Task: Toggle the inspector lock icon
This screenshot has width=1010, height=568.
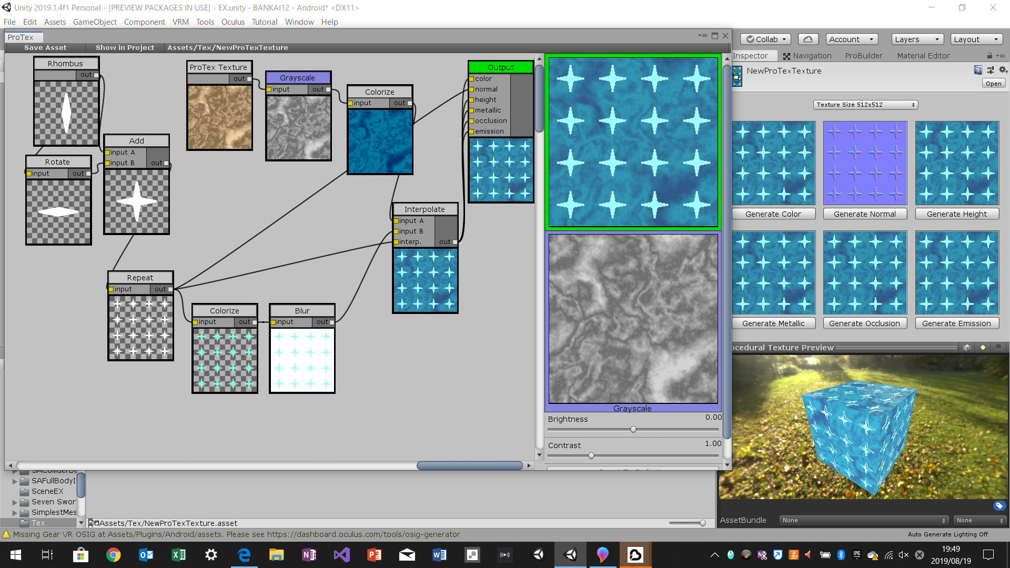Action: (989, 56)
